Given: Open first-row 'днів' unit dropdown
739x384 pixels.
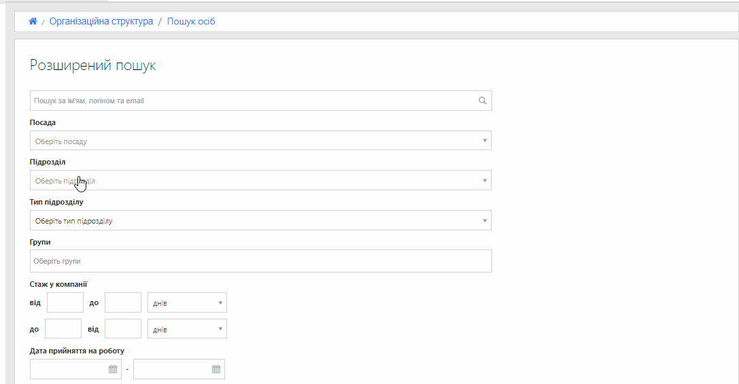Looking at the screenshot, I should (187, 302).
